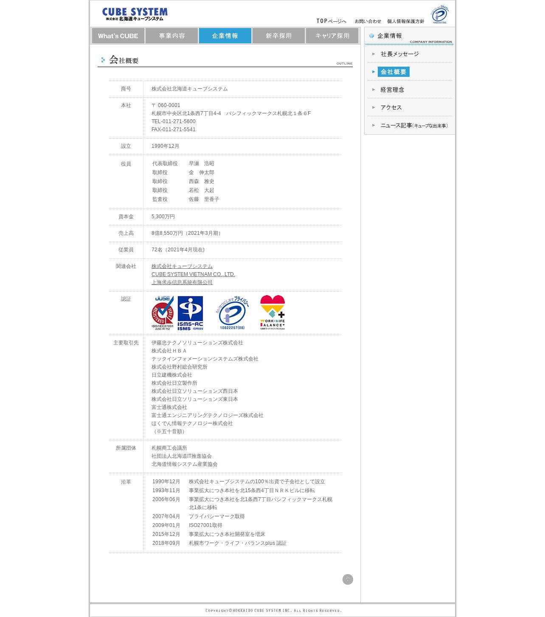Screen dimensions: 545x617
Task: Click the arrow bullet next to アクセス
Action: [x=374, y=107]
